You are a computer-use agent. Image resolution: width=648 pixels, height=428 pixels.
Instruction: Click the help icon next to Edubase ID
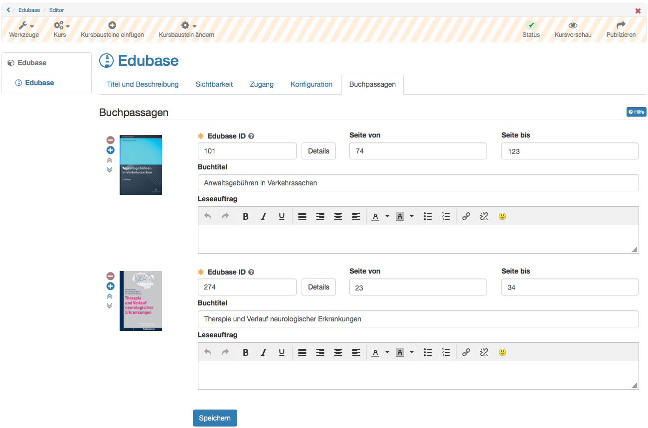[x=251, y=136]
